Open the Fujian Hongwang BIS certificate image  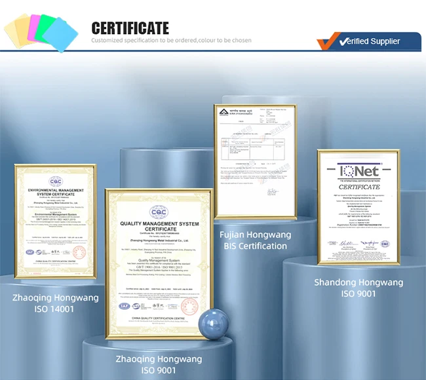[255, 162]
